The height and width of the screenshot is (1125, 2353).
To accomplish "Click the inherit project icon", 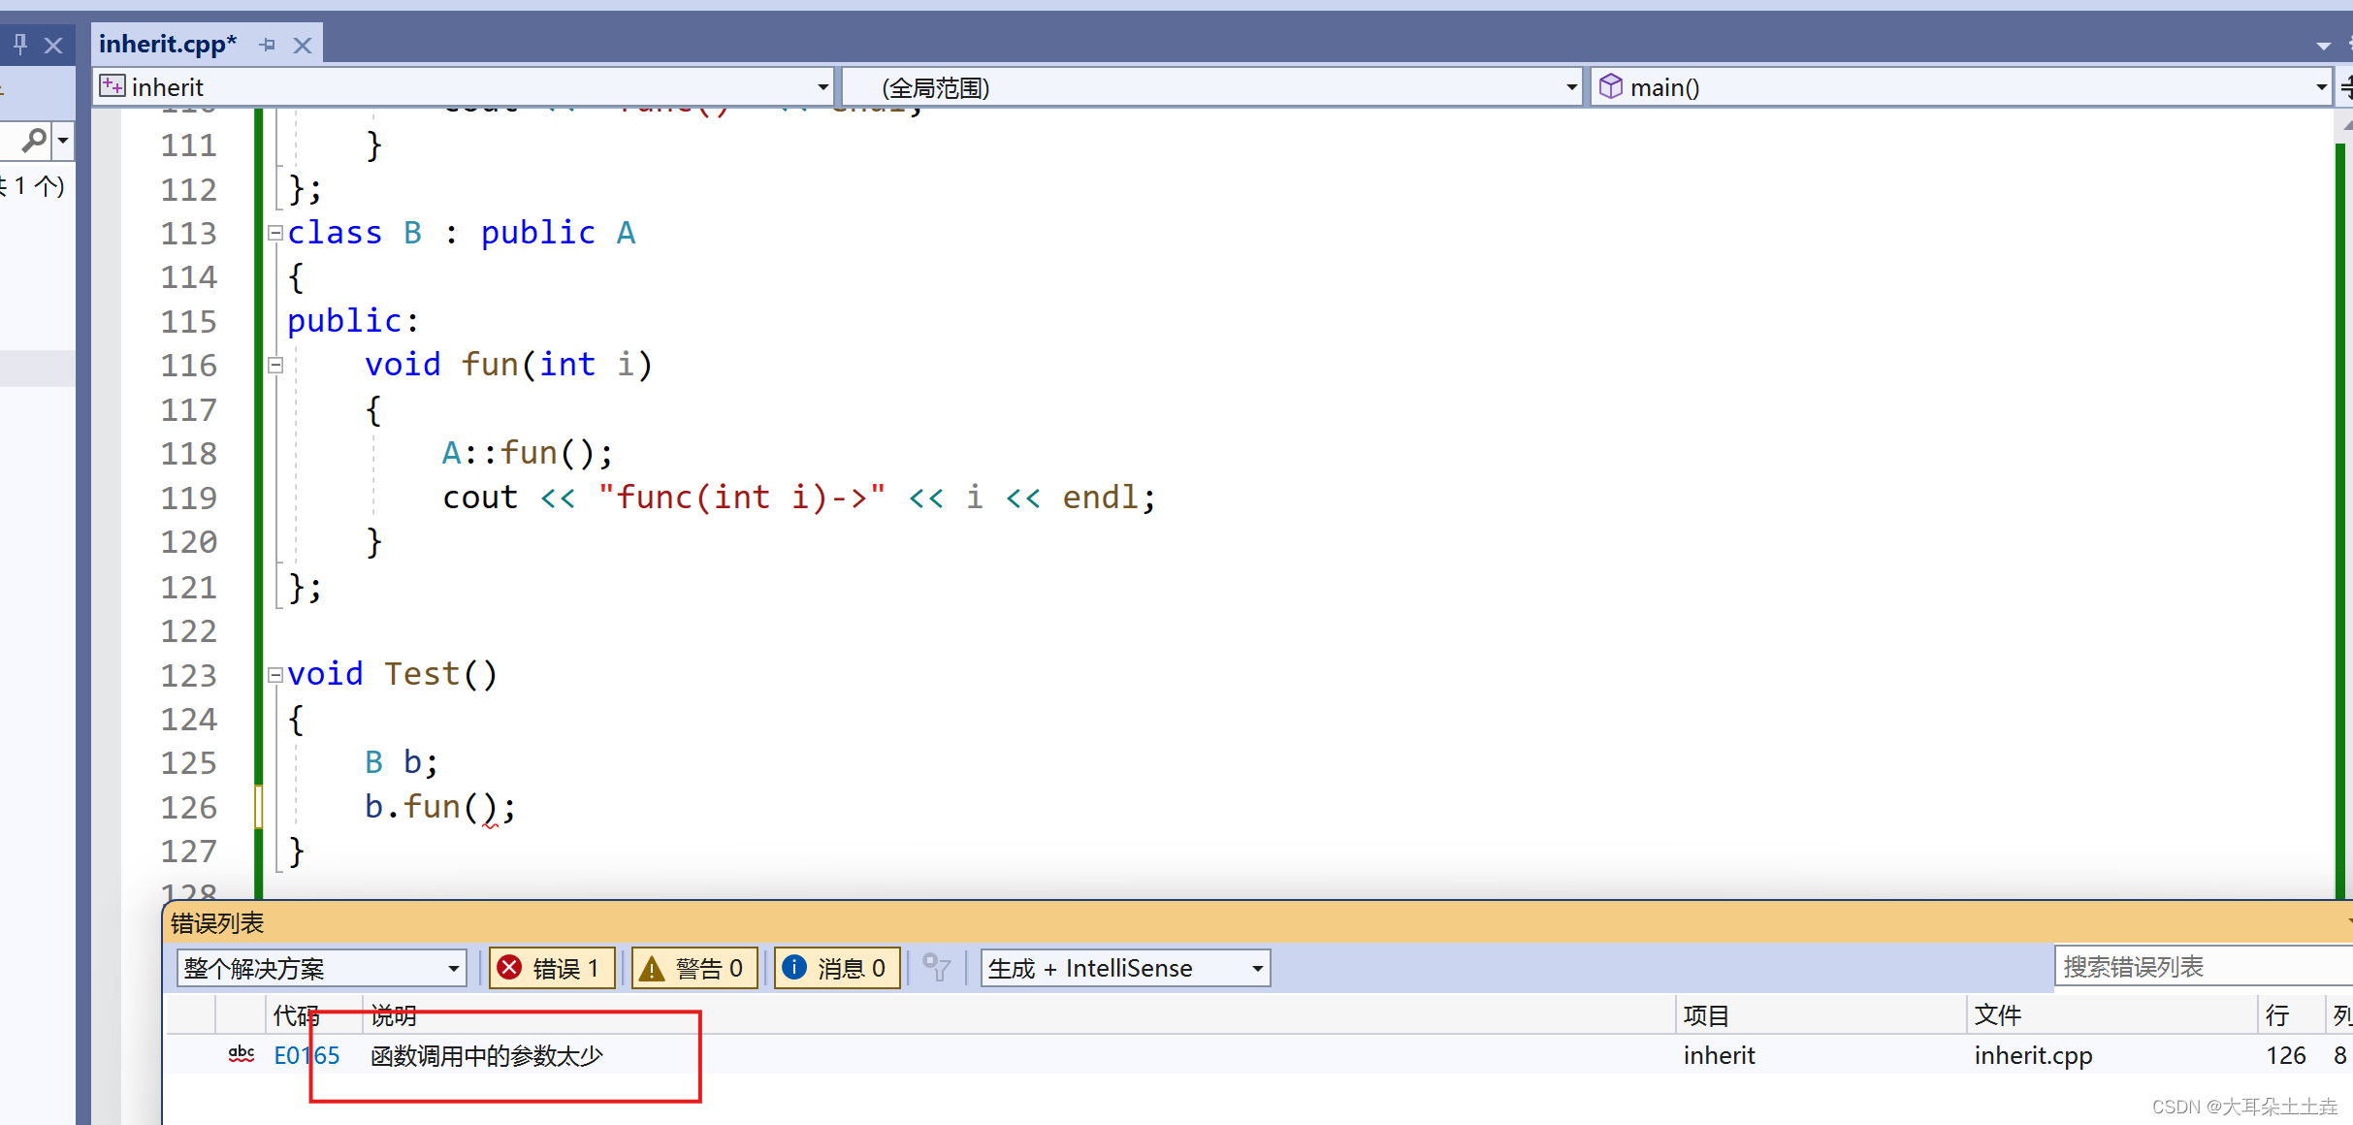I will [x=113, y=86].
